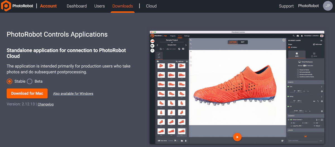Open the notifications bell icon
This screenshot has height=147, width=335.
point(302,36)
